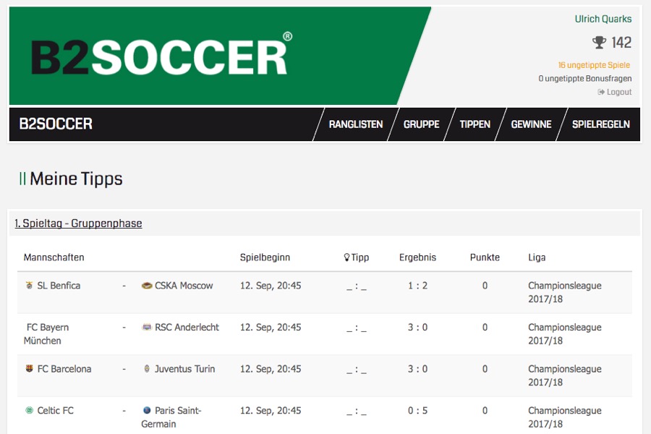Click the Celtic FC club crest icon
This screenshot has width=651, height=434.
[x=29, y=411]
